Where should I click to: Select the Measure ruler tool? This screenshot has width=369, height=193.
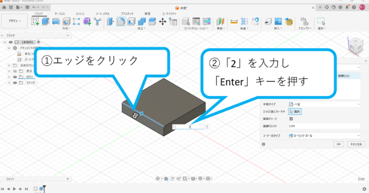click(x=234, y=22)
